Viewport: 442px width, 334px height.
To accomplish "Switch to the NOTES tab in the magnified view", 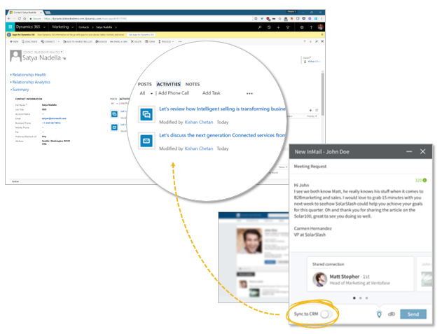I will [192, 84].
